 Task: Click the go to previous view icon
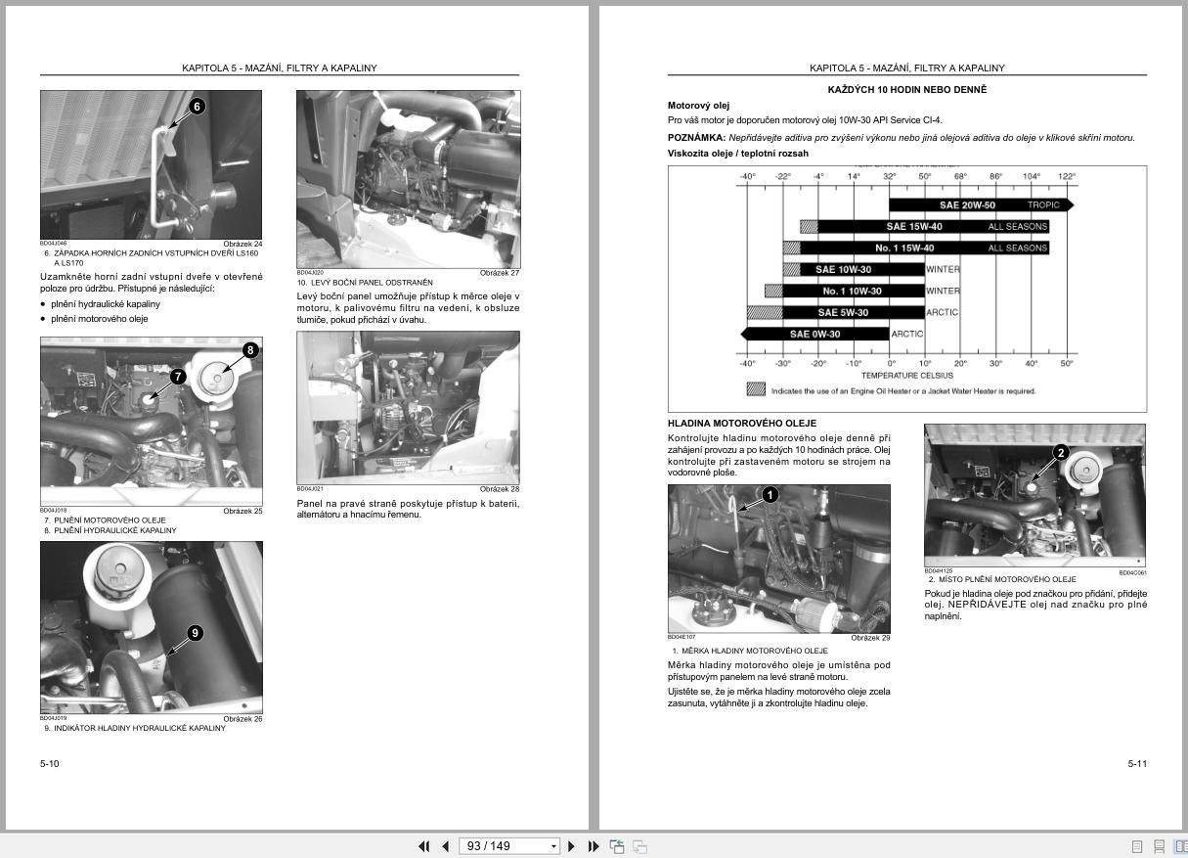(617, 846)
